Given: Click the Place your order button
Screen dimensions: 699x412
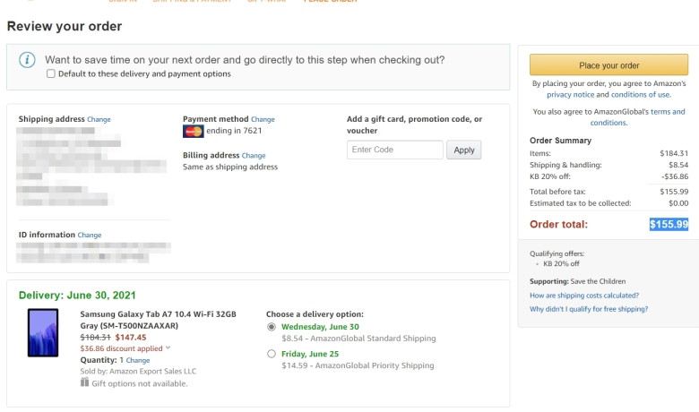Looking at the screenshot, I should coord(609,65).
